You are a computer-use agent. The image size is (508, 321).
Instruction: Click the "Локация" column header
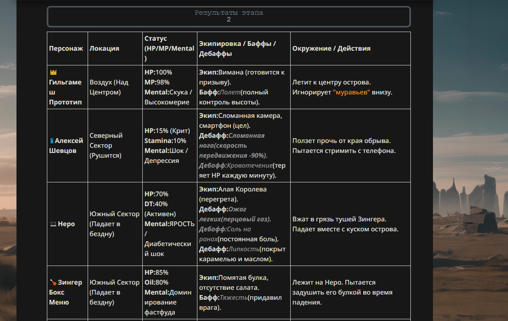pyautogui.click(x=104, y=49)
